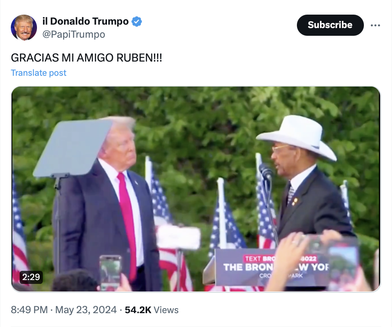Select the post text GRACIAS MI AMIGO RUBEN
Screen dimensions: 392x327
coord(87,58)
